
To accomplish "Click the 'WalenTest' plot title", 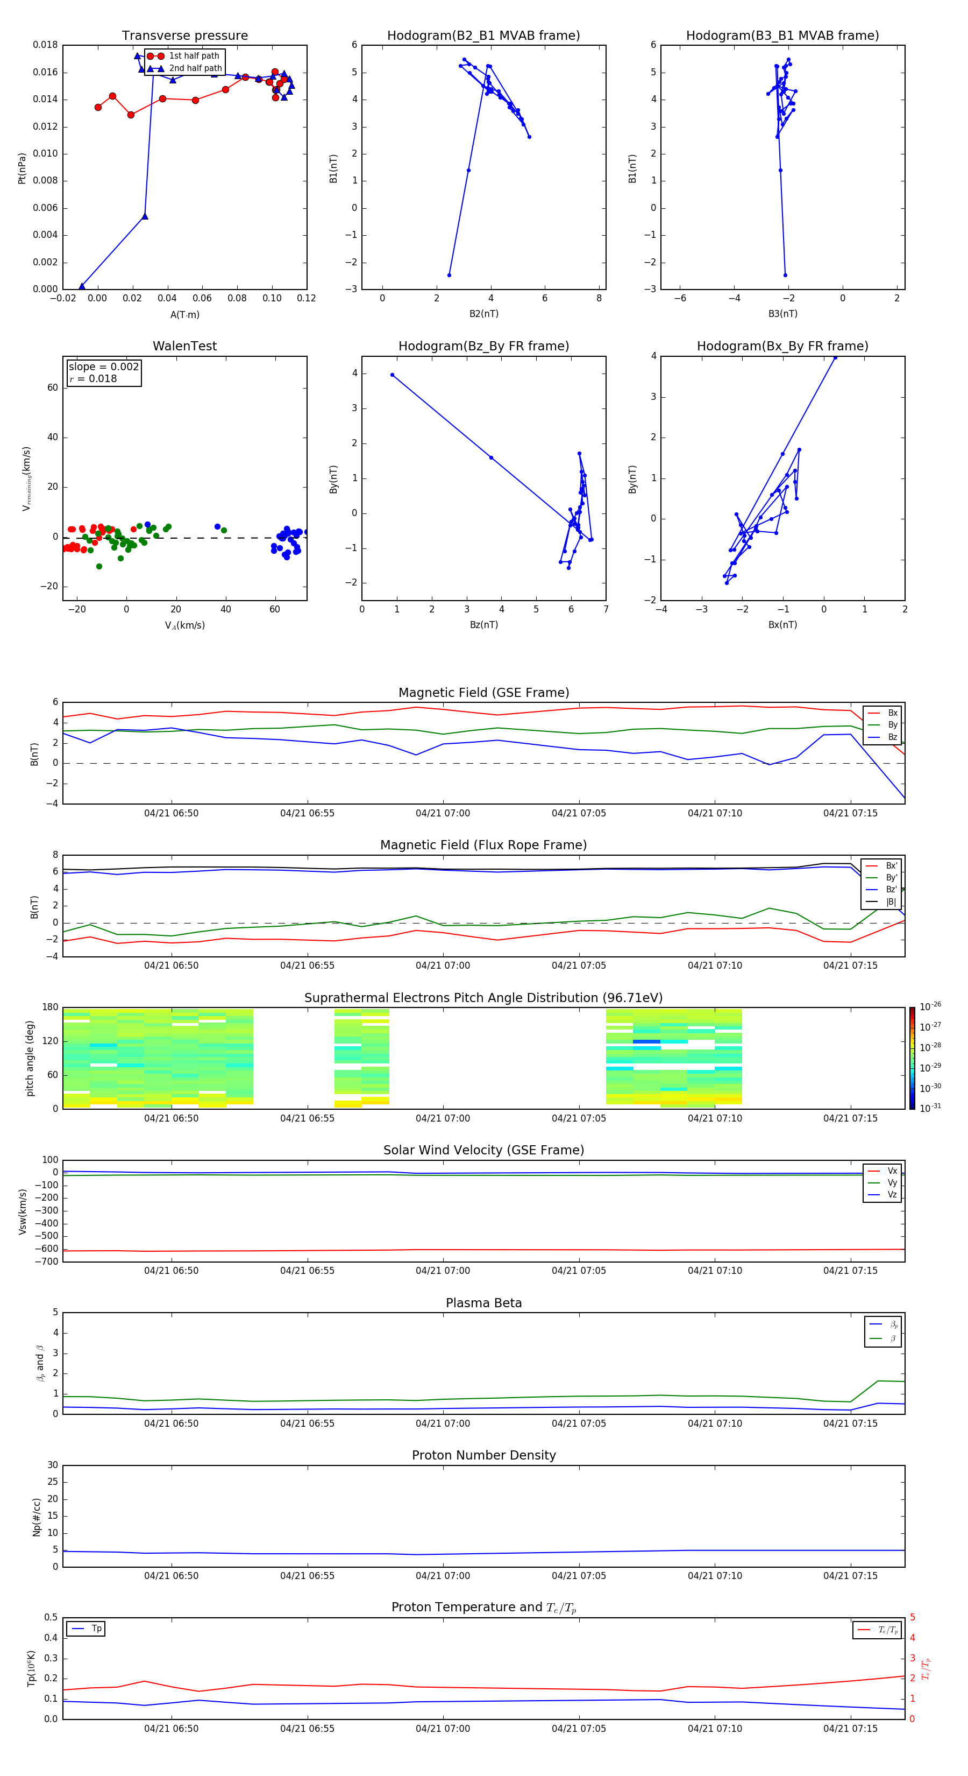I will click(x=184, y=346).
